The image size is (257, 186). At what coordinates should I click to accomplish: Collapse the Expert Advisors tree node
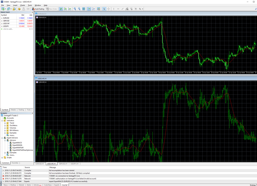(x=2, y=138)
